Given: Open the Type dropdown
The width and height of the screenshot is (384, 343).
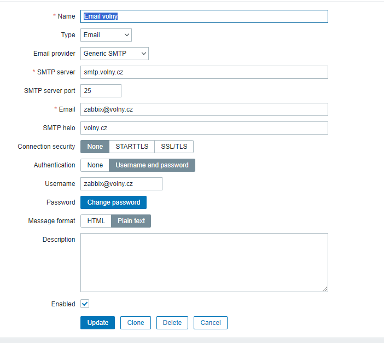Looking at the screenshot, I should [x=106, y=35].
